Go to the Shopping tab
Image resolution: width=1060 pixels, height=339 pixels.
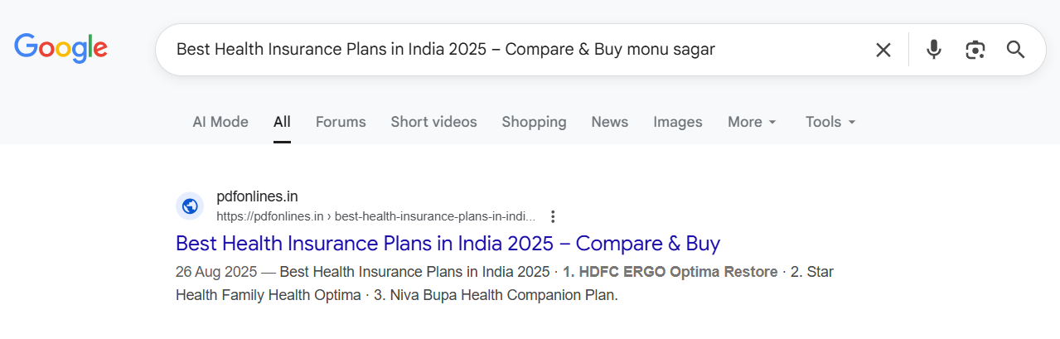[x=534, y=122]
